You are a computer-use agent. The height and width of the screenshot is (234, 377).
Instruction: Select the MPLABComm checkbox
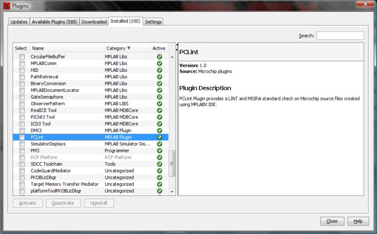[22, 64]
